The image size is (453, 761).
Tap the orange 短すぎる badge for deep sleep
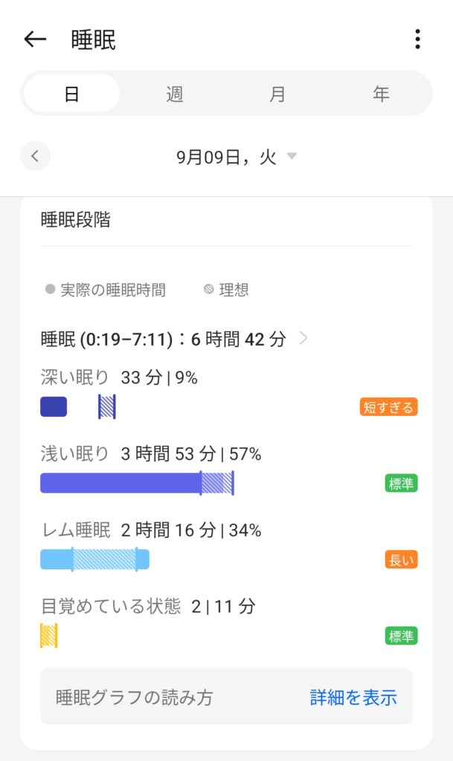[x=388, y=407]
